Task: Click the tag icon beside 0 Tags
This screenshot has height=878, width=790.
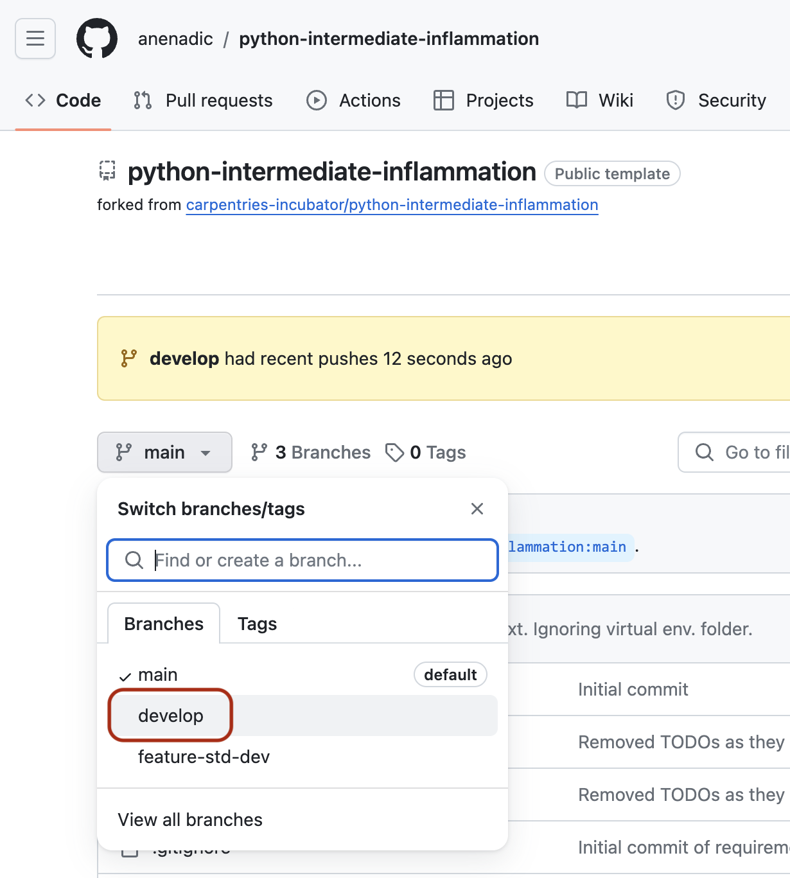Action: (394, 452)
